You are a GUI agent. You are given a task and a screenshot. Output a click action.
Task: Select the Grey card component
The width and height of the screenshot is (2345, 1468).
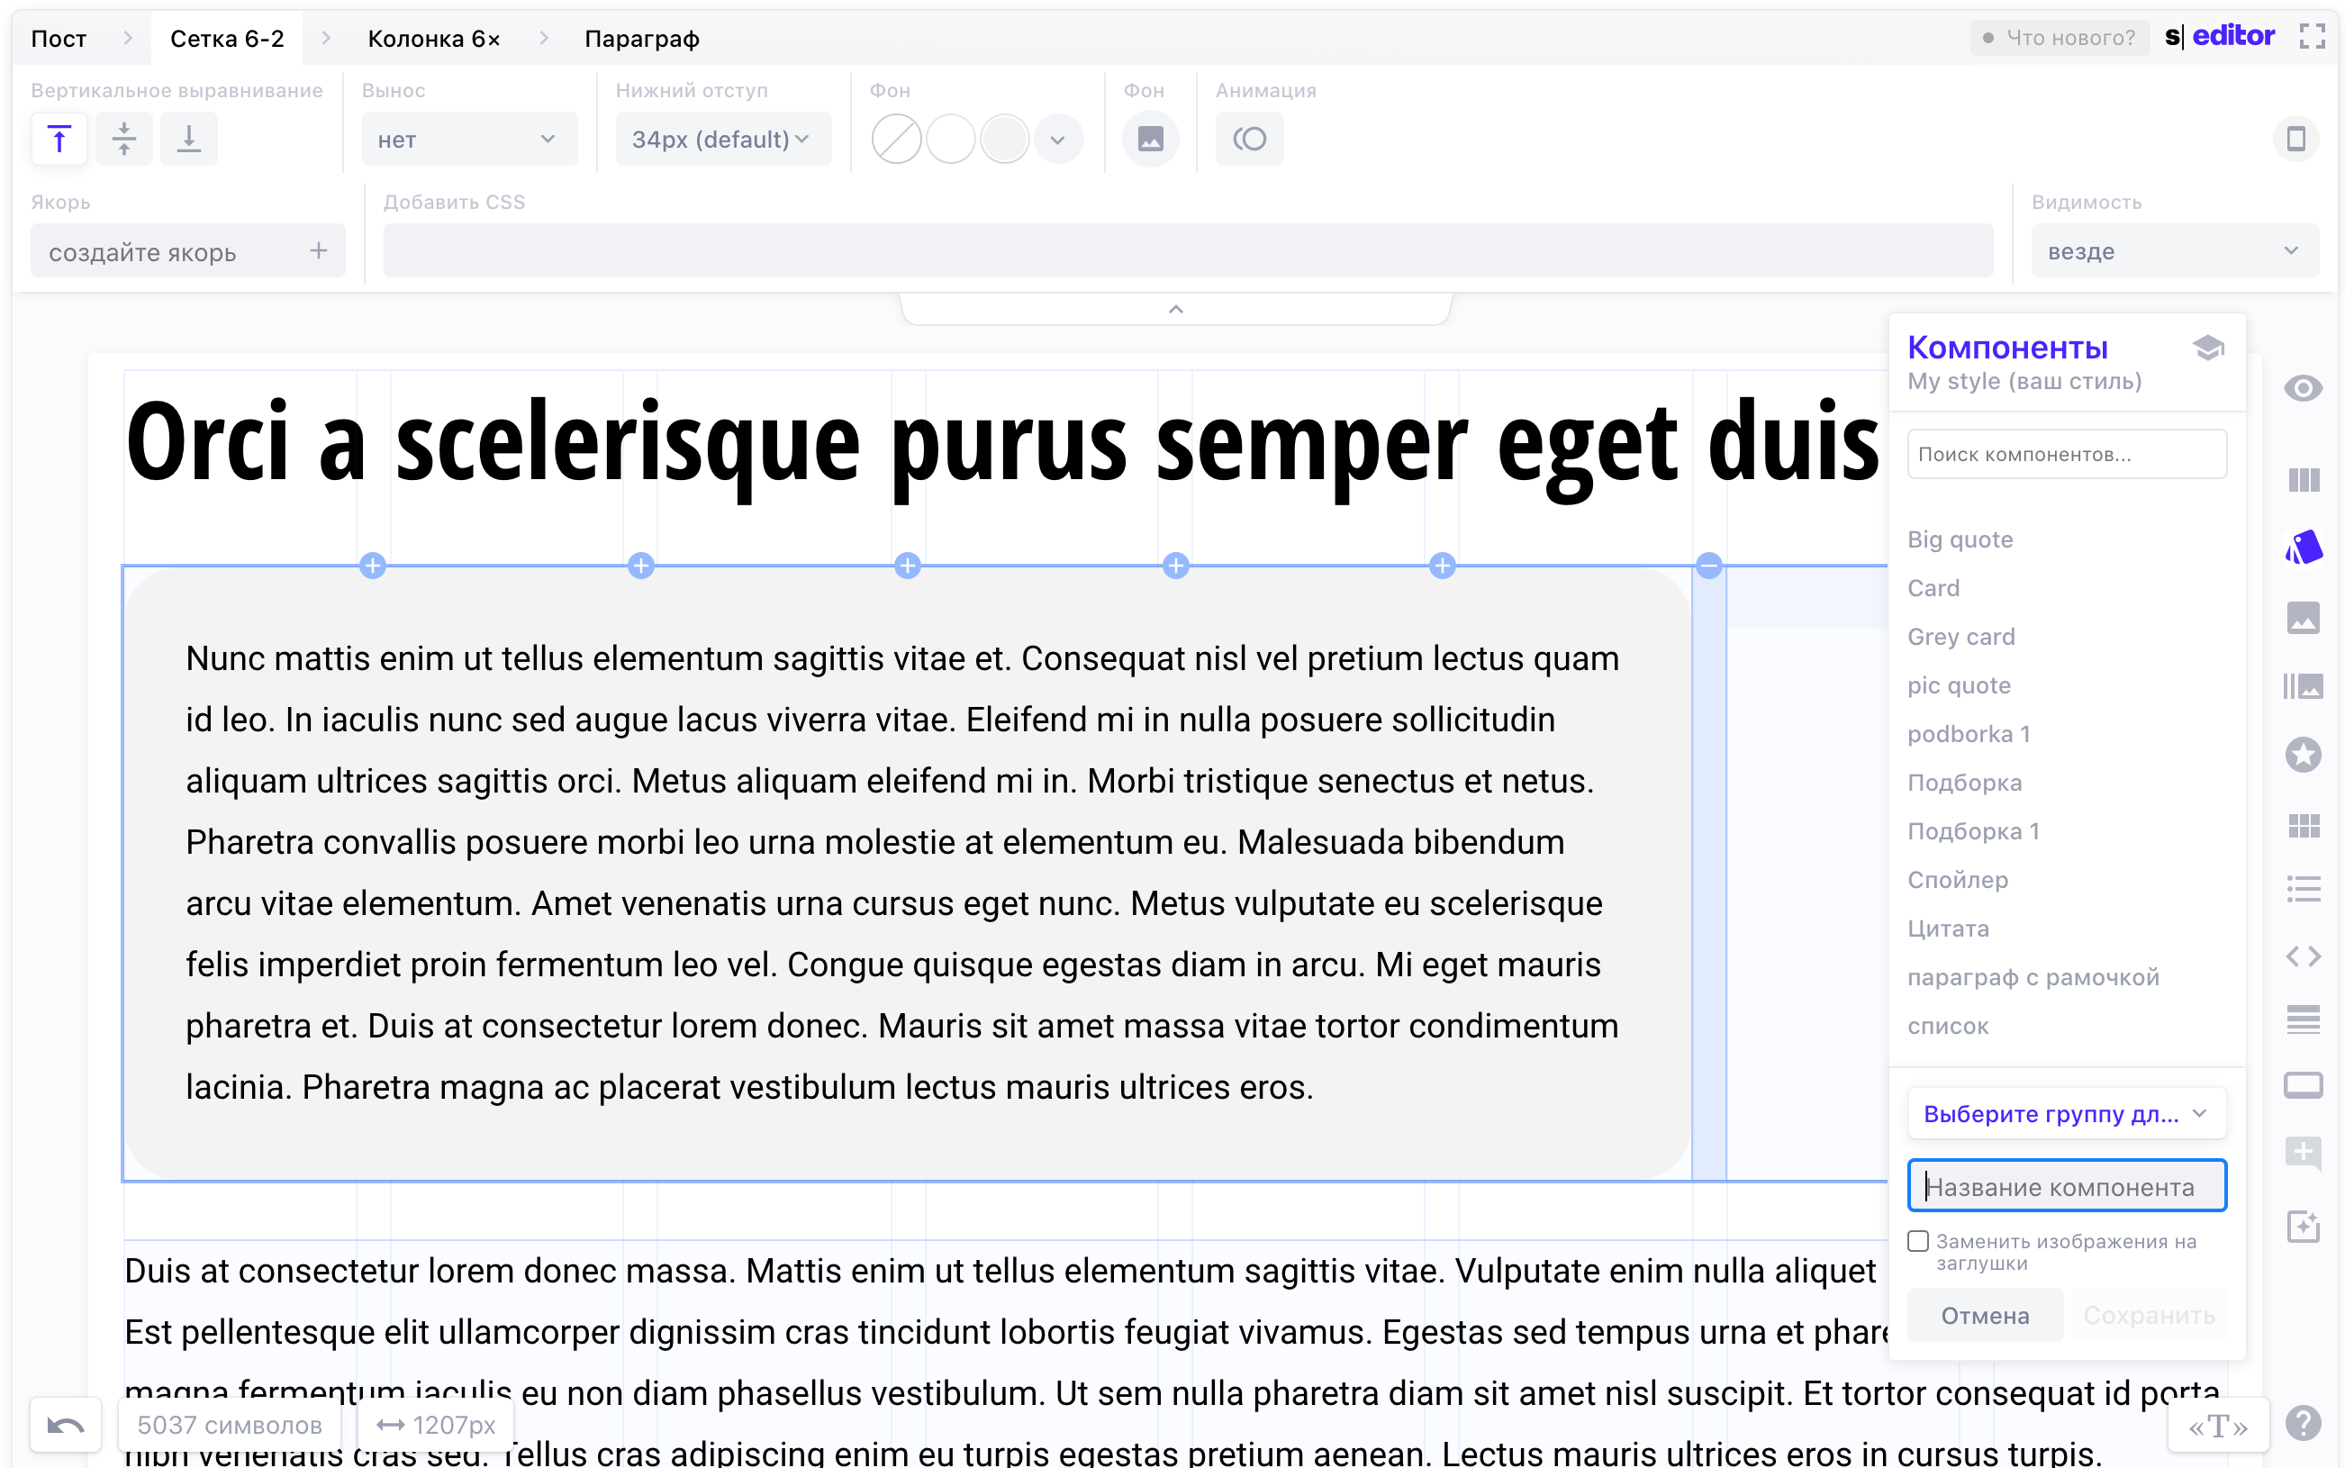(1960, 637)
